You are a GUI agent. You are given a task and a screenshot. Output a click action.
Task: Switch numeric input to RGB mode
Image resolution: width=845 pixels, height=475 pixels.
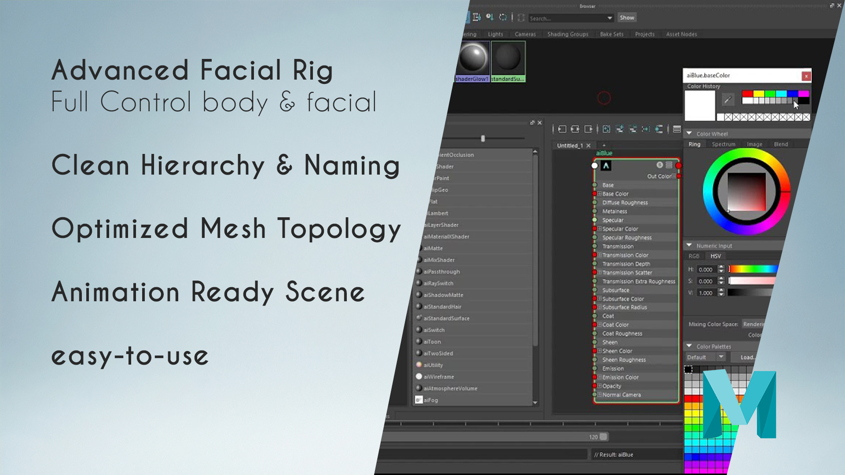click(x=694, y=256)
